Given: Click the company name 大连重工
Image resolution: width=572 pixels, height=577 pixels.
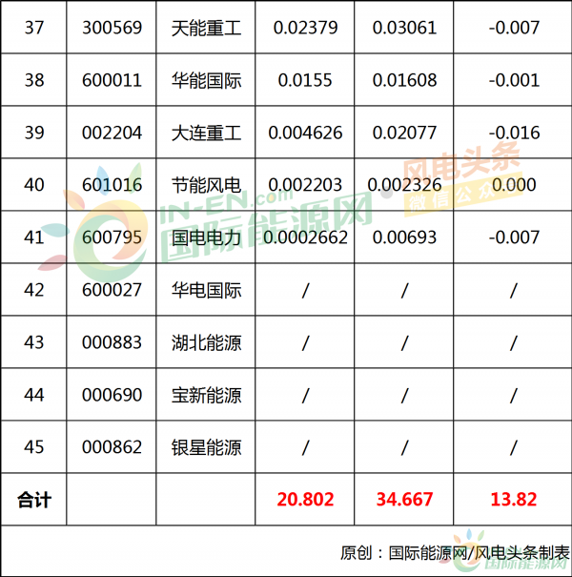Looking at the screenshot, I should click(x=206, y=133).
